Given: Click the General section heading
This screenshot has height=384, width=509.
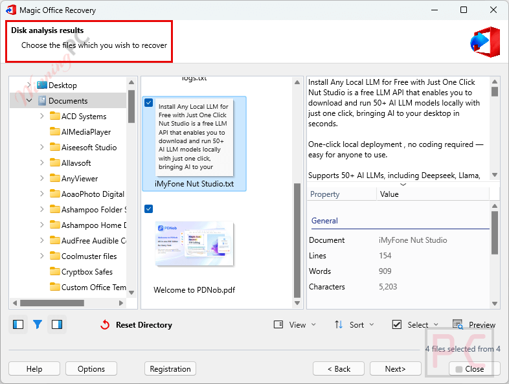Looking at the screenshot, I should click(324, 220).
